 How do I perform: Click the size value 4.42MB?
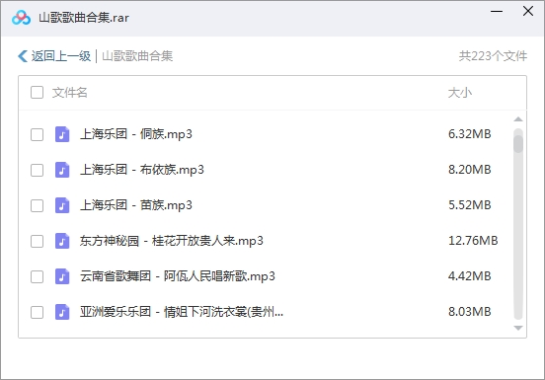click(470, 275)
